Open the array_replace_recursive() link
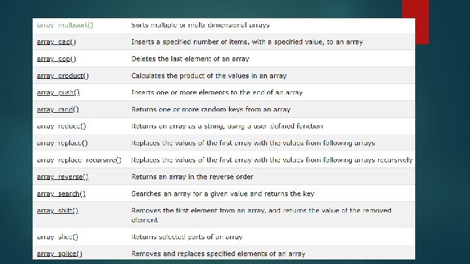470x264 pixels. 79,160
